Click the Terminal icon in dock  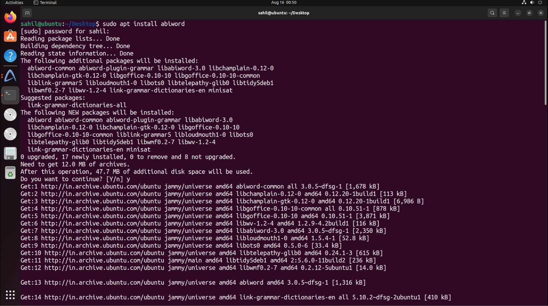[10, 95]
